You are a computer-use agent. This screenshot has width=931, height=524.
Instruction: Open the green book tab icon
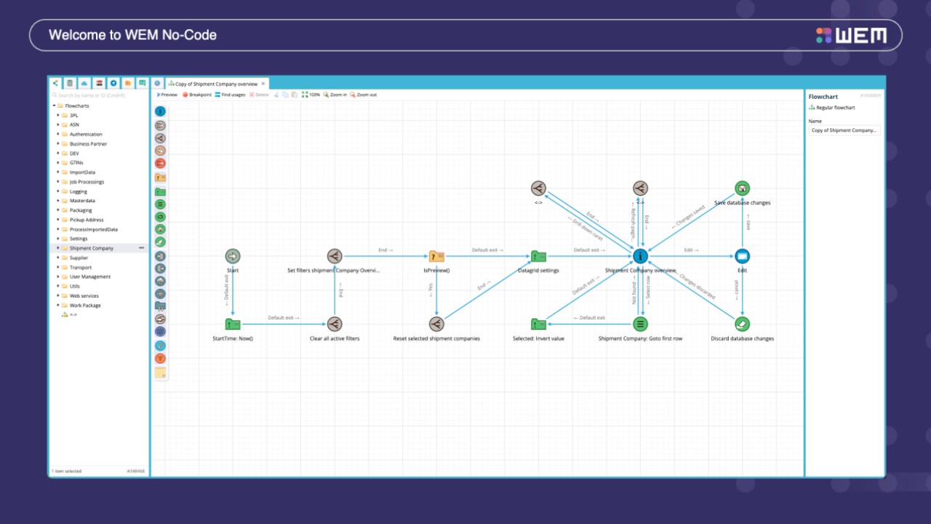pyautogui.click(x=143, y=83)
